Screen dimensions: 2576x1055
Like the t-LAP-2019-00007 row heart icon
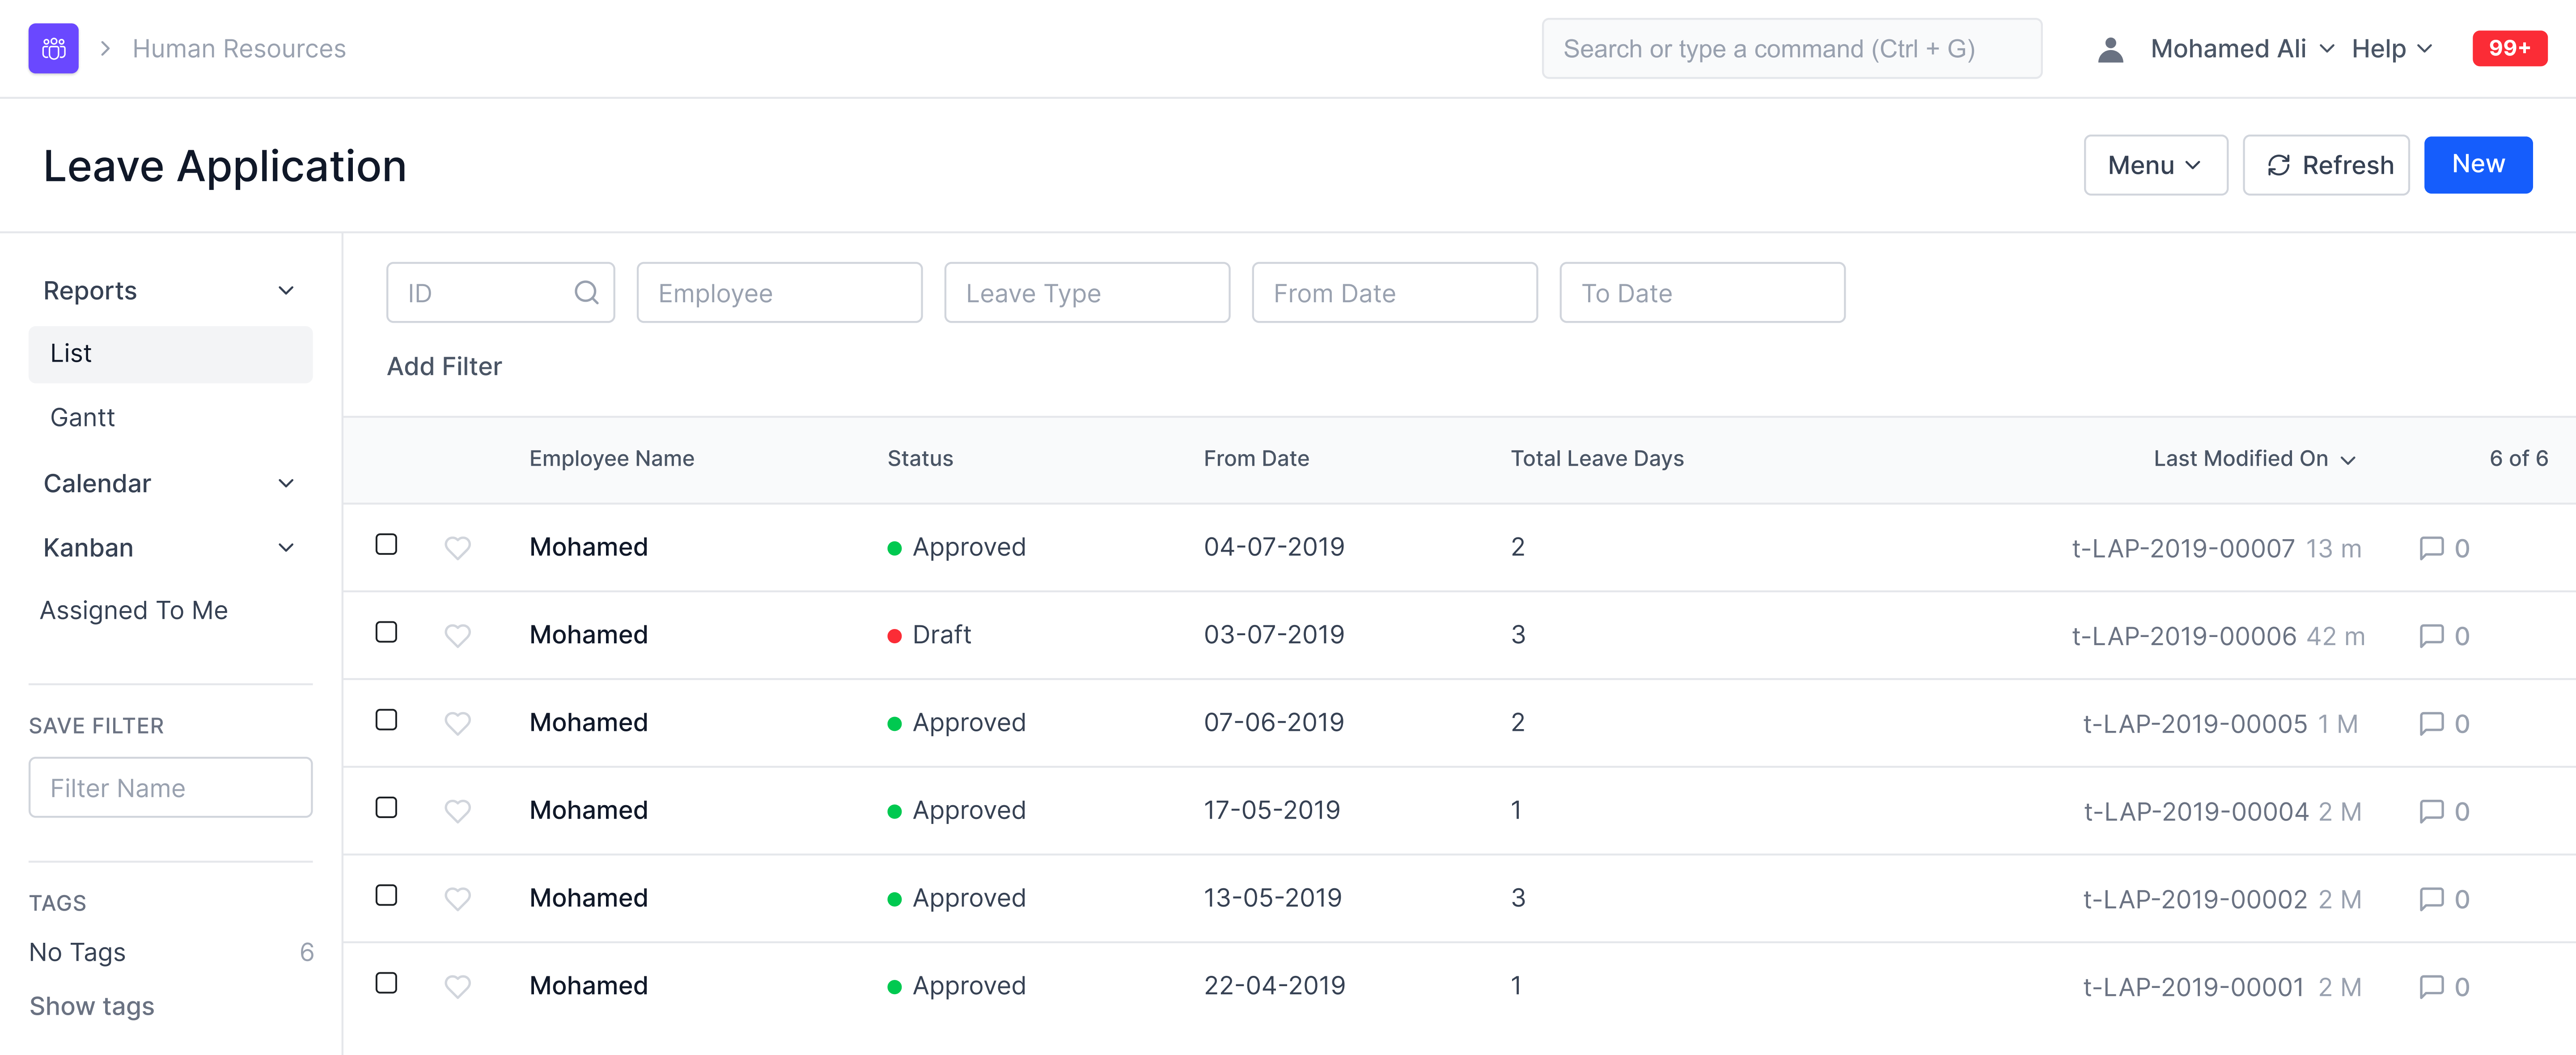point(457,548)
